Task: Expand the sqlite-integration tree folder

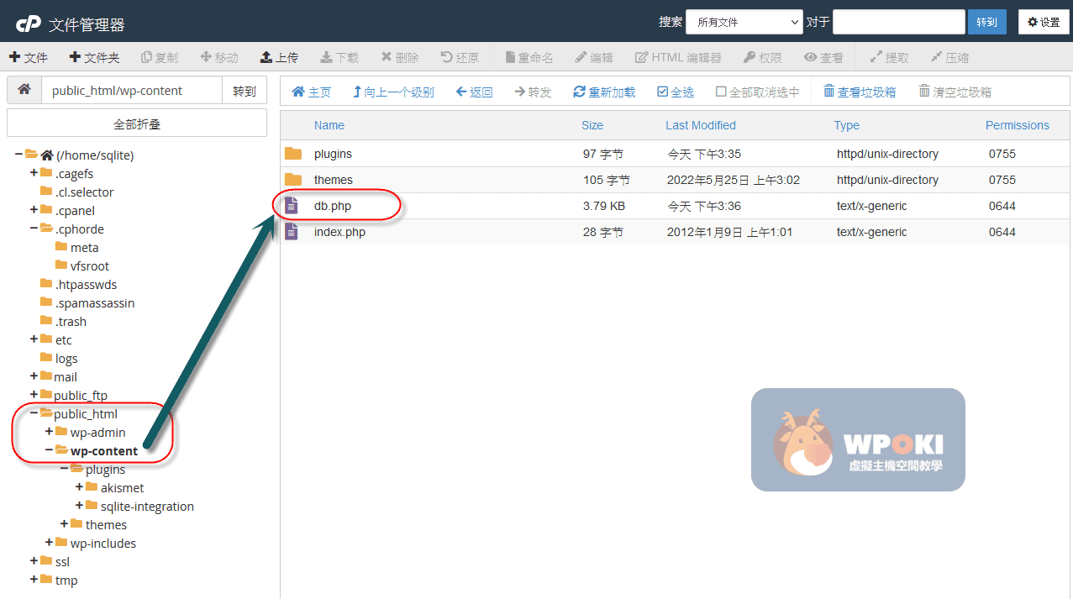Action: (80, 506)
